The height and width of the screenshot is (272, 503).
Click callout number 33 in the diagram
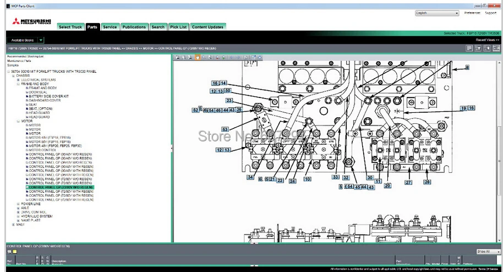coord(336,177)
